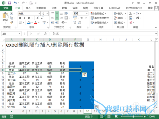
Task: Open text orientation options
Action: (x=63, y=22)
